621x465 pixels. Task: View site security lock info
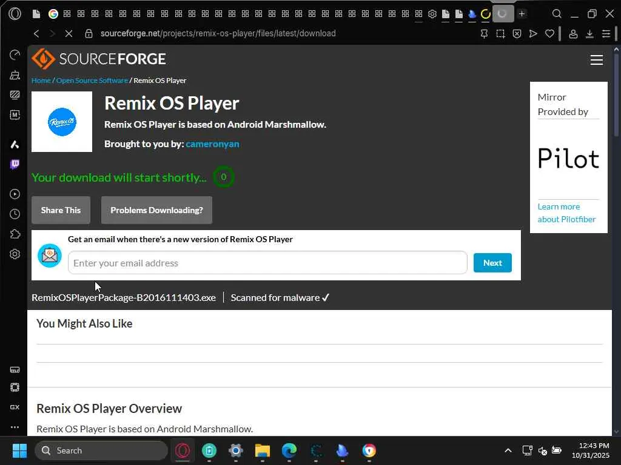[x=89, y=34]
